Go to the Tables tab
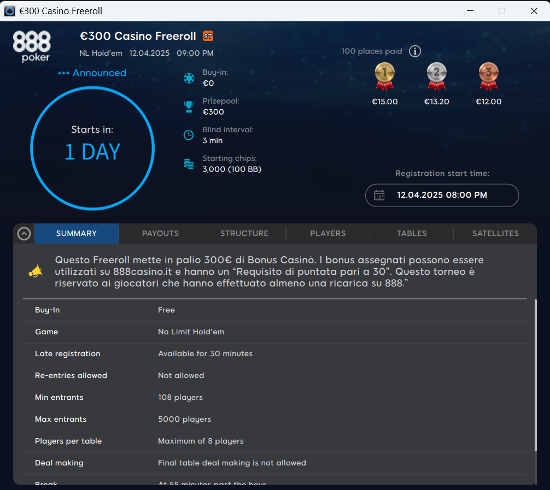This screenshot has width=550, height=490. [411, 233]
